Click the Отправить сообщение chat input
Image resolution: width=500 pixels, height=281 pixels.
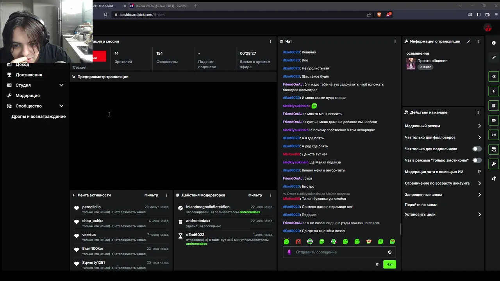[x=339, y=252]
